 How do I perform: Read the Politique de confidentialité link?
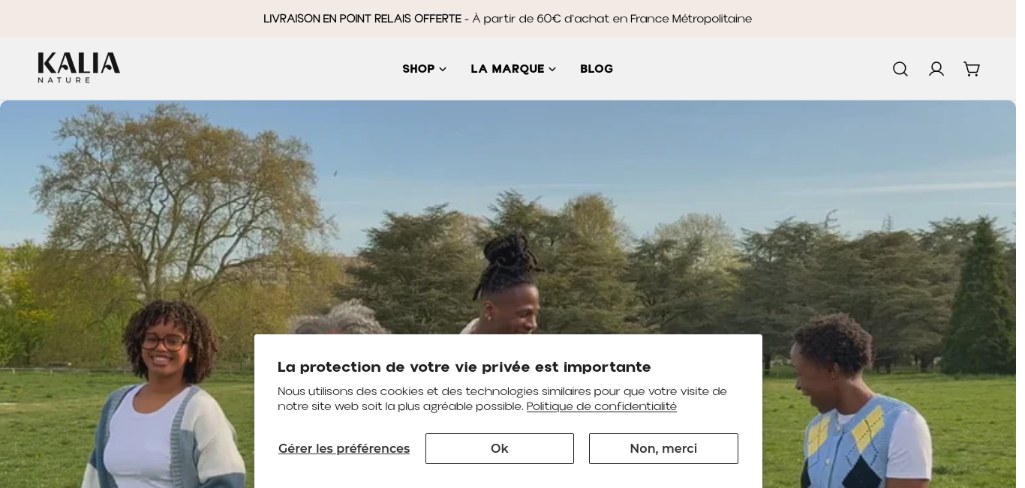coord(602,406)
